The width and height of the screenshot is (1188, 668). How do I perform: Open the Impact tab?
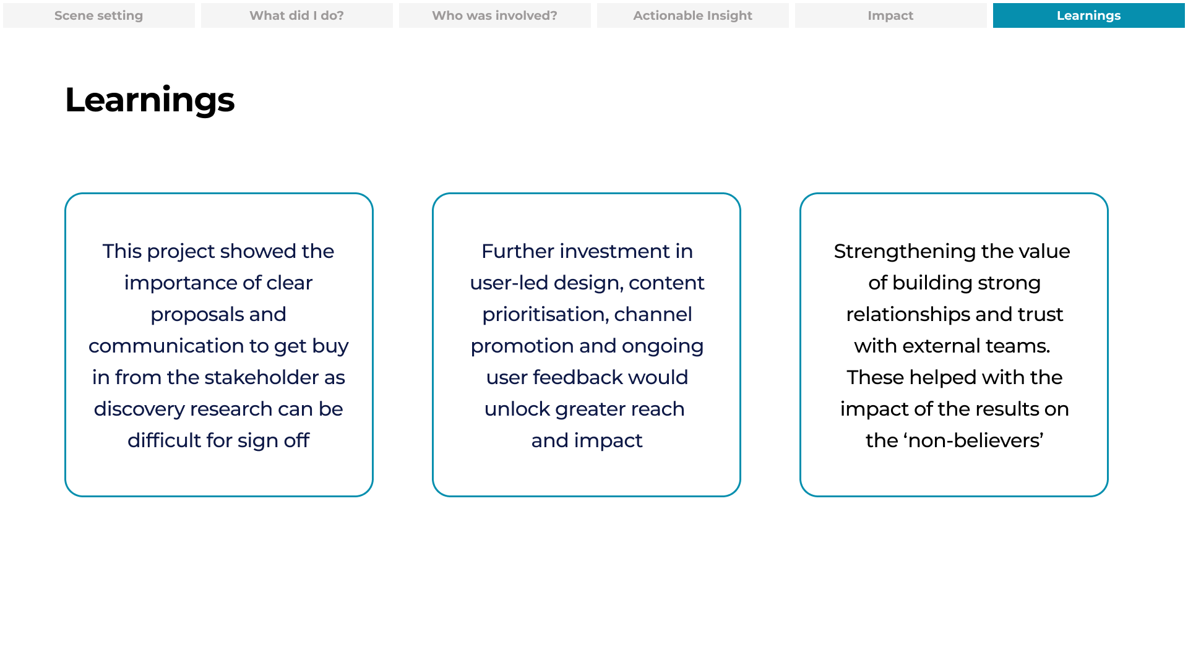pyautogui.click(x=891, y=15)
